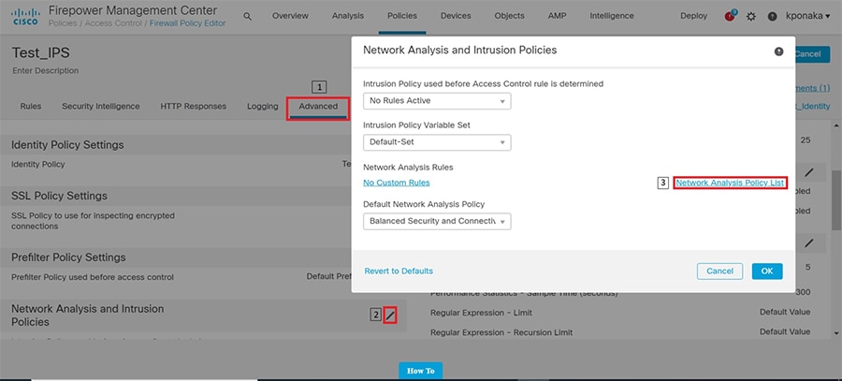This screenshot has height=381, width=842.
Task: Open the help question mark icon in top bar
Action: tap(772, 16)
